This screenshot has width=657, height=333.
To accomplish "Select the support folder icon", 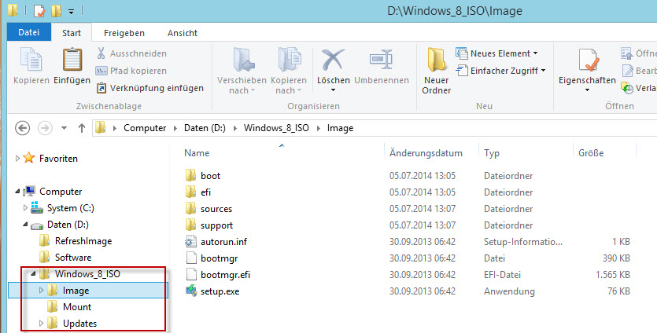I will tap(190, 225).
